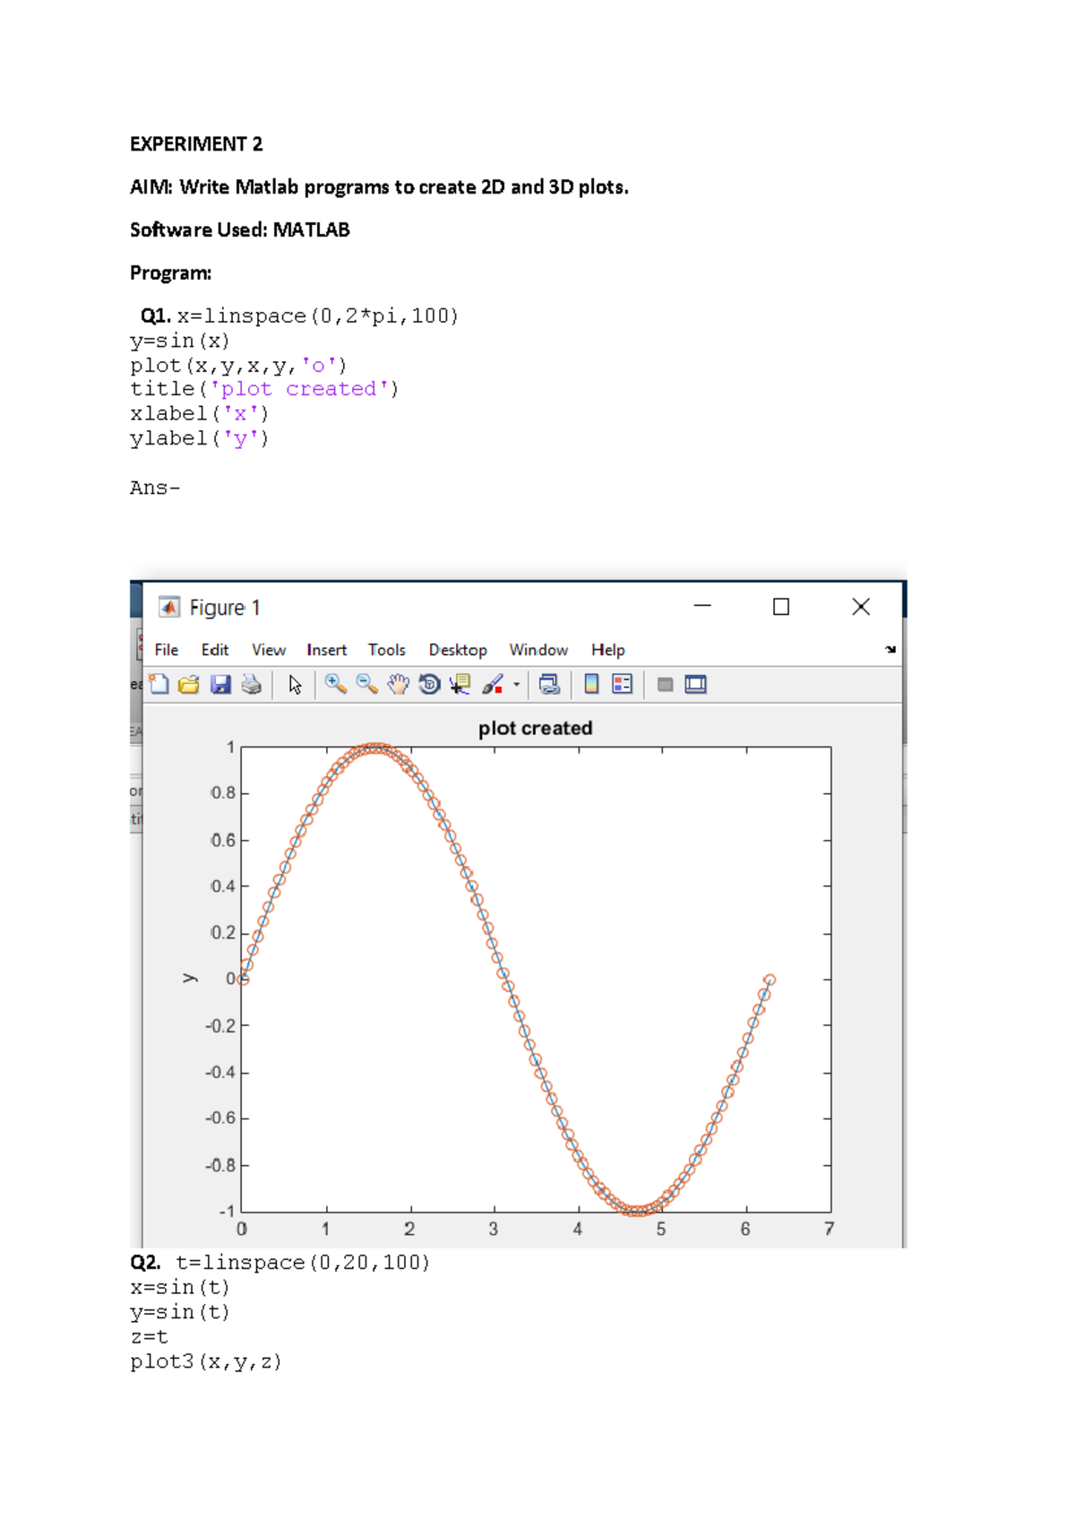Print the figure with the printer icon

pos(252,685)
